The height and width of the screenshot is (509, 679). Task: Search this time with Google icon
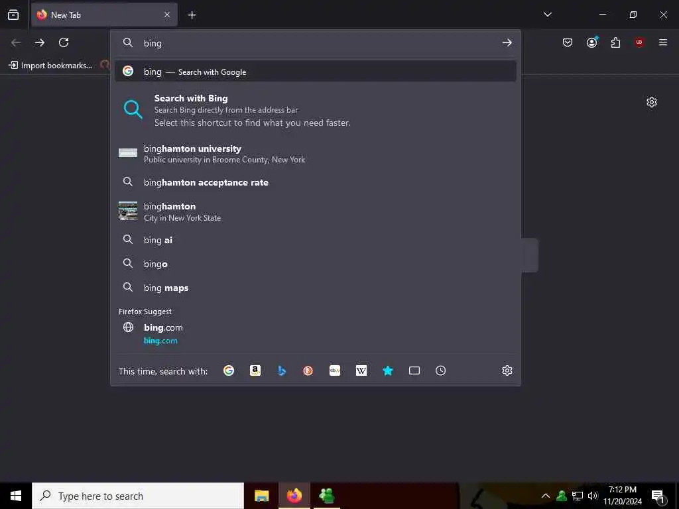pos(229,370)
